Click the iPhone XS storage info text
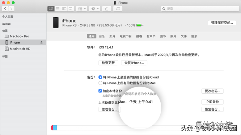Image resolution: width=241 pixels, height=135 pixels. click(92, 25)
